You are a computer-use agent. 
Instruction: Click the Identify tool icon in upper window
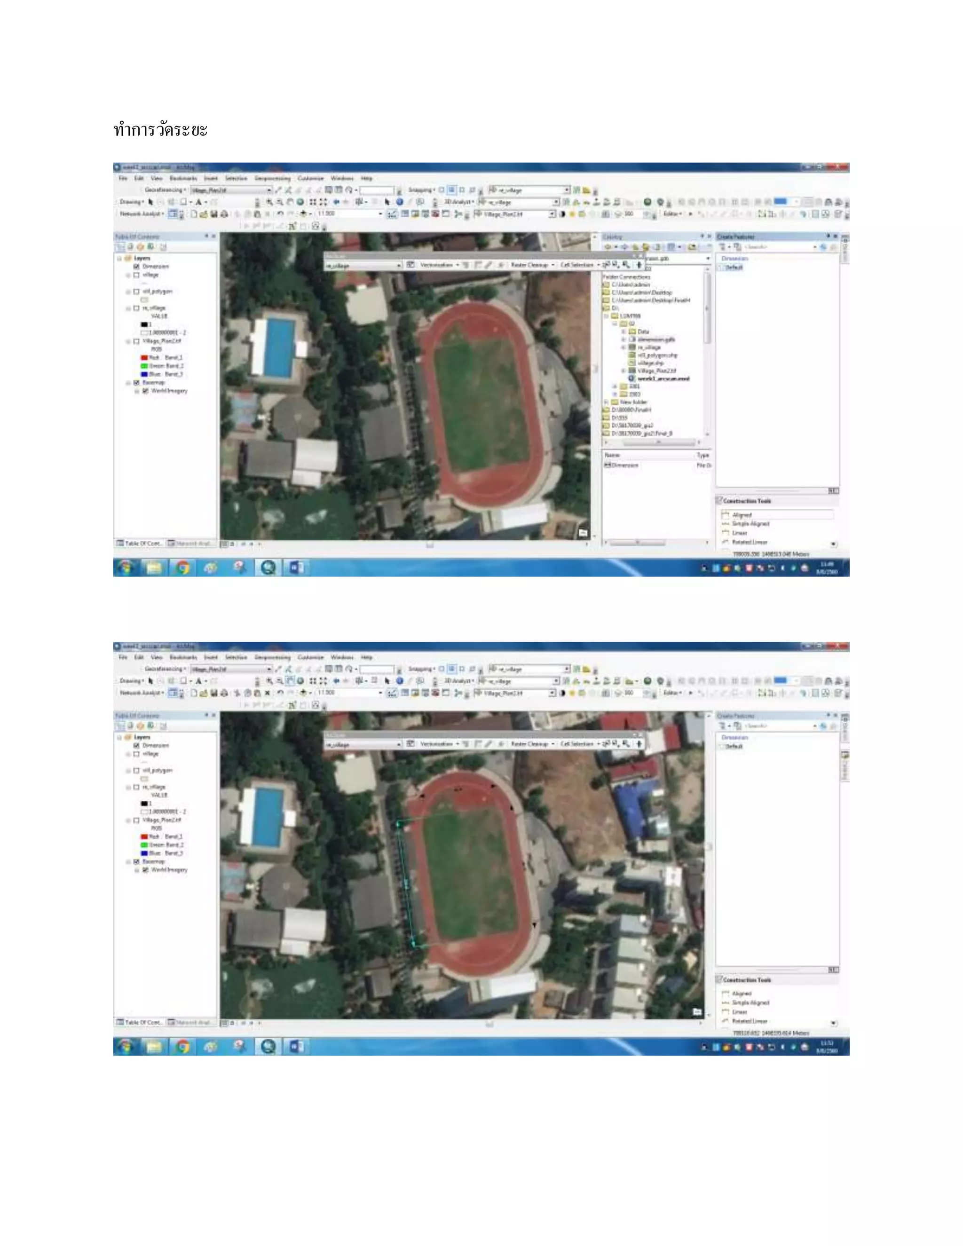pyautogui.click(x=399, y=202)
